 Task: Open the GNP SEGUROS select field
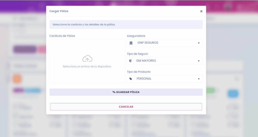point(169,43)
